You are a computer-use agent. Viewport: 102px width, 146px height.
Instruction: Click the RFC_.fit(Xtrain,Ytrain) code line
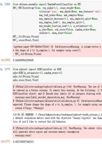click(26, 37)
